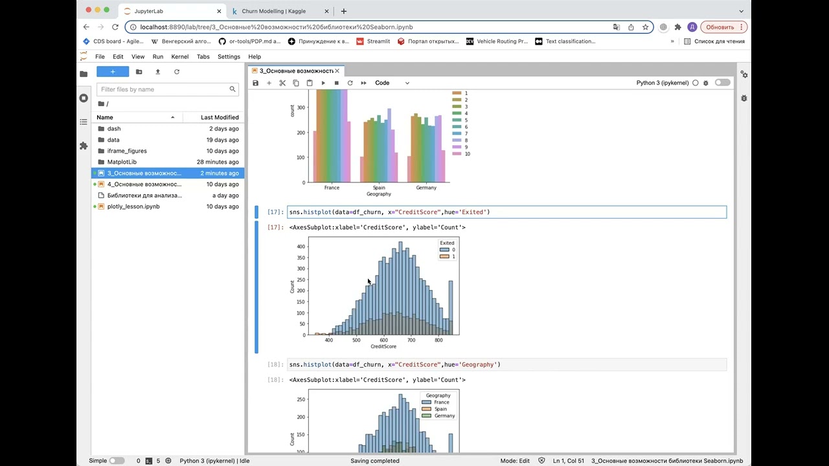Sort files by the Name column header

pyautogui.click(x=105, y=117)
